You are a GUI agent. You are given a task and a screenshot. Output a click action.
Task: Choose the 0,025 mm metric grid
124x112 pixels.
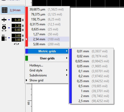coord(93,61)
